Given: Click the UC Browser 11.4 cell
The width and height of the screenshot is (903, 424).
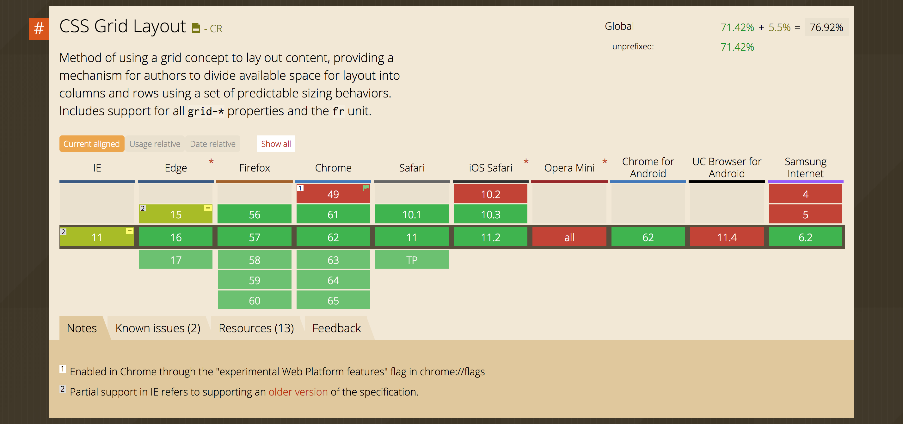Looking at the screenshot, I should point(727,237).
